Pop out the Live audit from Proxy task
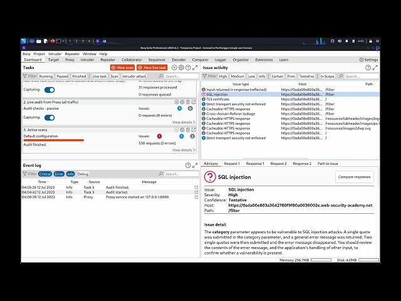The height and width of the screenshot is (301, 401). (194, 102)
